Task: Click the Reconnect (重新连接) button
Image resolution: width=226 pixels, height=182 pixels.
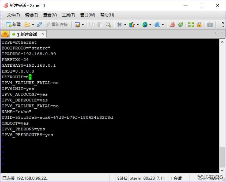Action: (x=57, y=24)
